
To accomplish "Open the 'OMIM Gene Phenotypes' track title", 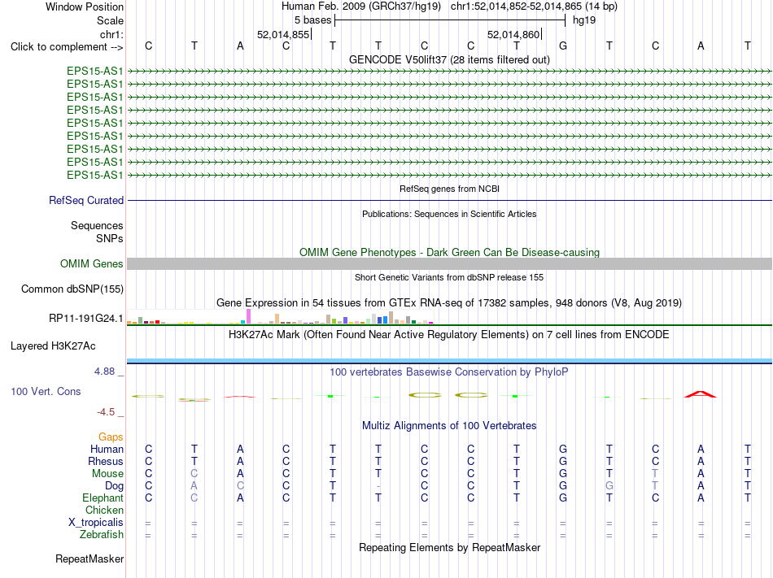I will (x=449, y=252).
